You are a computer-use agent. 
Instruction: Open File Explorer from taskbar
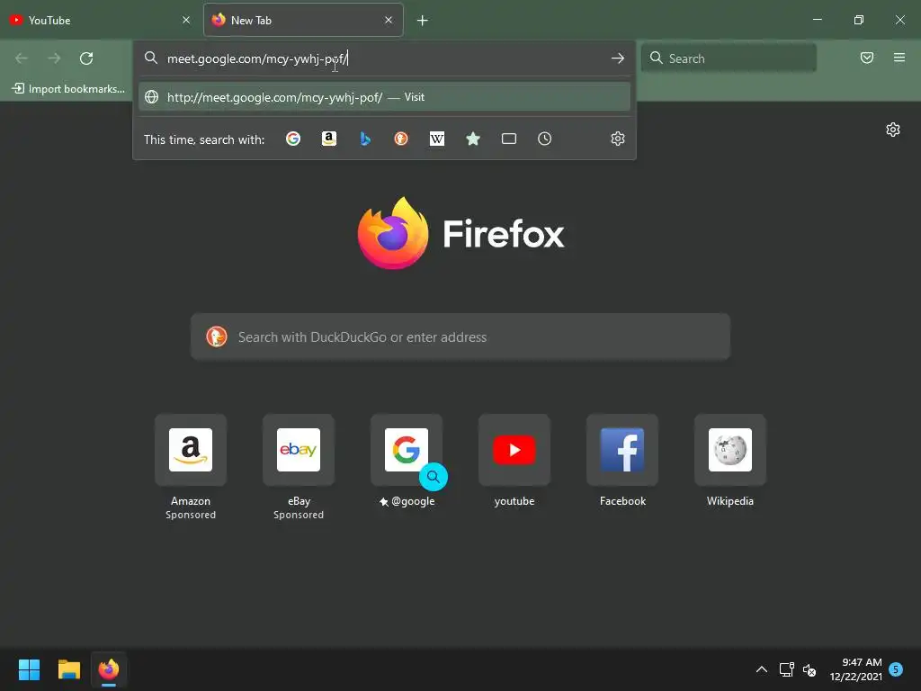pyautogui.click(x=68, y=669)
